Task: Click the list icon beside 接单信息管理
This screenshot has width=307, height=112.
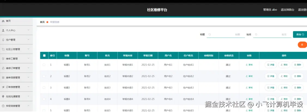Action: [x=3, y=77]
